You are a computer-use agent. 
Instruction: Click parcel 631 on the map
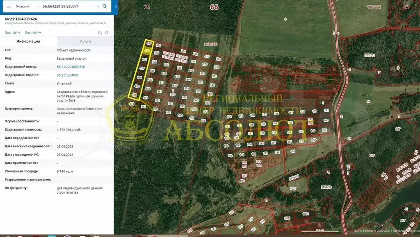tap(149, 43)
